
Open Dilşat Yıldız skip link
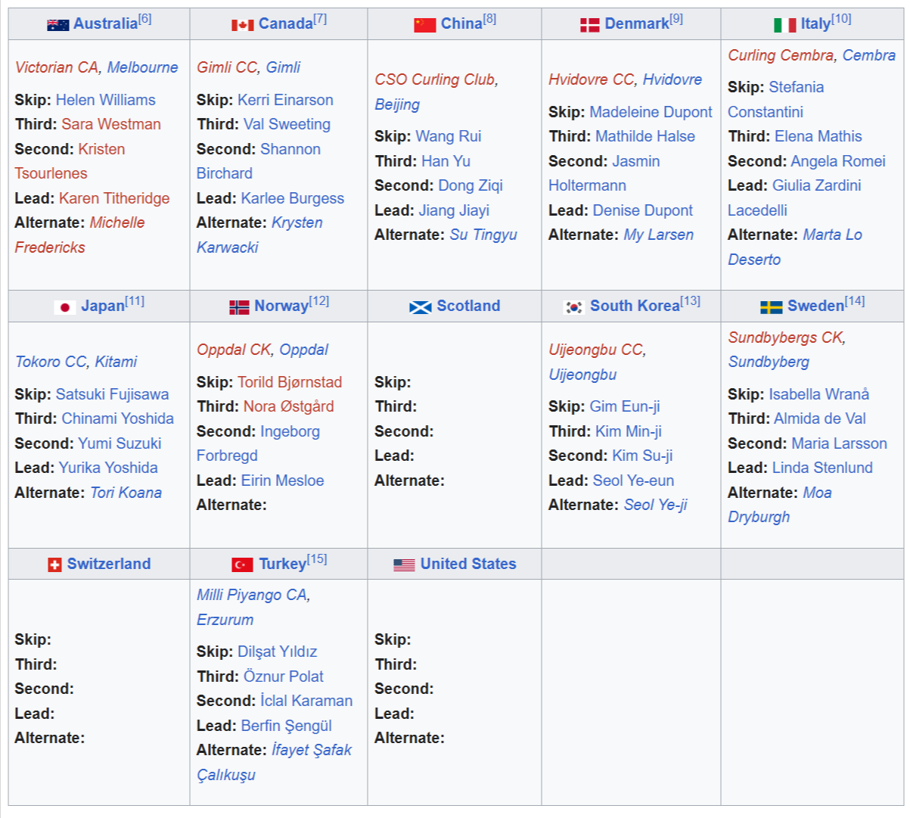(278, 652)
